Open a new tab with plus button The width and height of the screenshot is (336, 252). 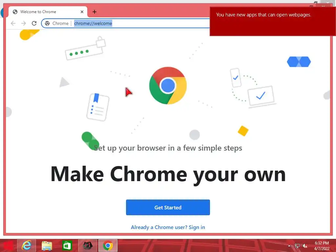pos(94,12)
